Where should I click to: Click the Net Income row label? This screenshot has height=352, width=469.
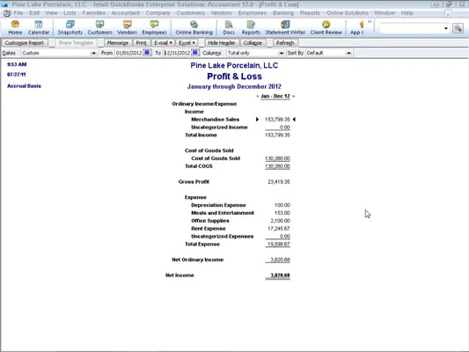(x=180, y=275)
